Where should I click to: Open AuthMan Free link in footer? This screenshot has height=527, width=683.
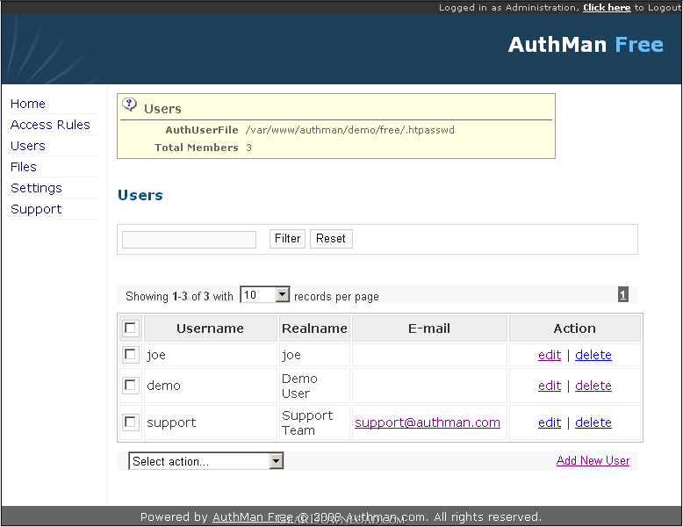click(253, 517)
